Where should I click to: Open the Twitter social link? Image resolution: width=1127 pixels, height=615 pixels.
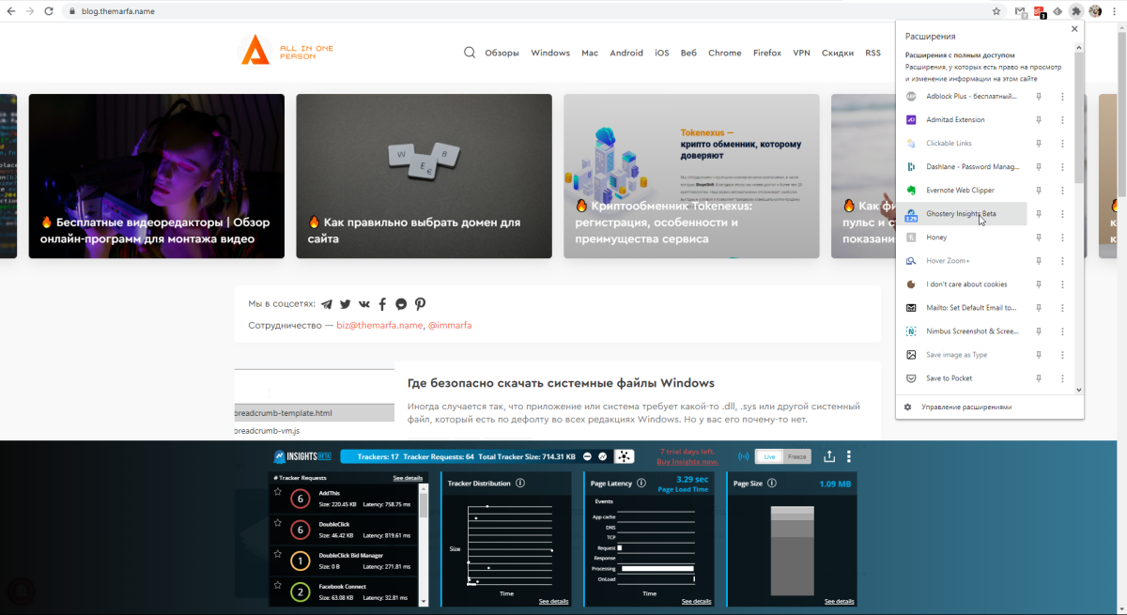click(x=345, y=304)
